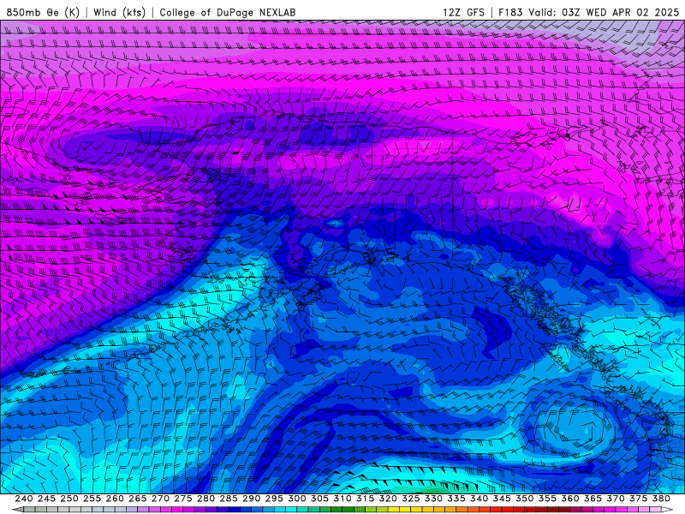Screen dimensions: 685x514
Task: Click the 345 colorbar value
Action: pyautogui.click(x=502, y=499)
